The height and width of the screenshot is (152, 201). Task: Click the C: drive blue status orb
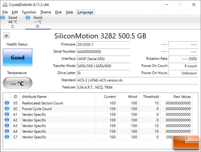tap(3, 17)
